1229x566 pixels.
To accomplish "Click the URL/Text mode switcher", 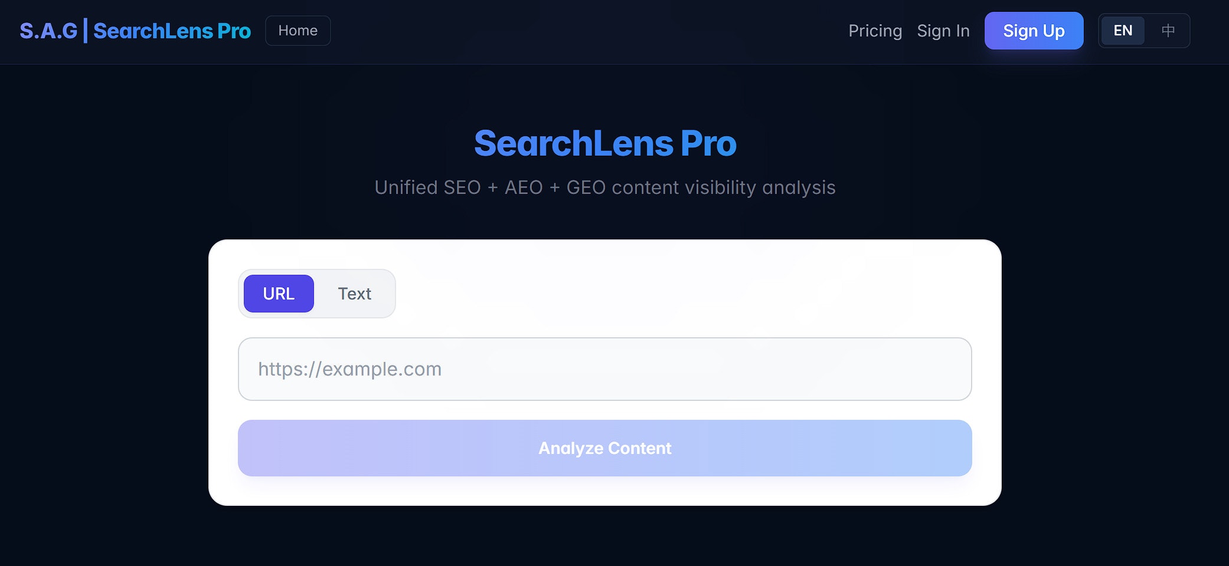I will point(317,293).
